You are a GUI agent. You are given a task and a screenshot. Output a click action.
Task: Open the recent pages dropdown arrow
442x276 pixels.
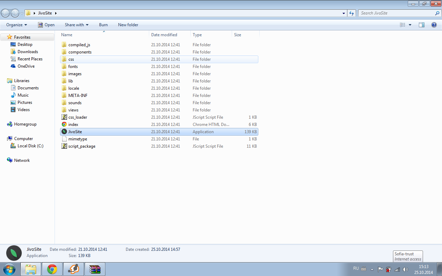point(22,13)
